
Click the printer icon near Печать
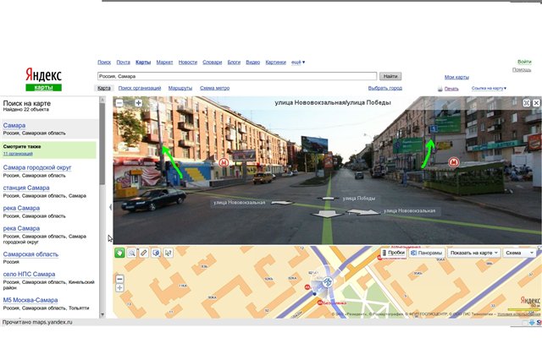point(440,89)
